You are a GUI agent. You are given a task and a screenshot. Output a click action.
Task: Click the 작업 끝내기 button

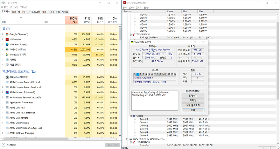point(112,145)
